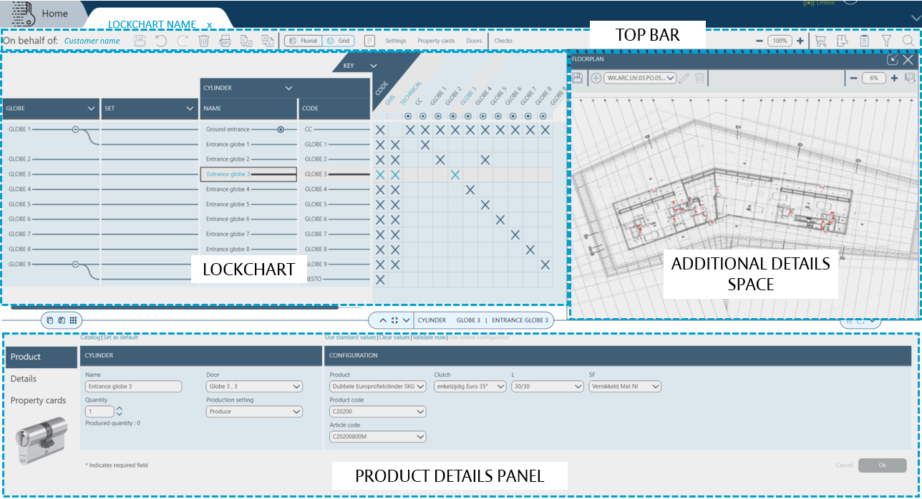
Task: Add a floorplan with the plus-circle icon
Action: click(x=596, y=78)
